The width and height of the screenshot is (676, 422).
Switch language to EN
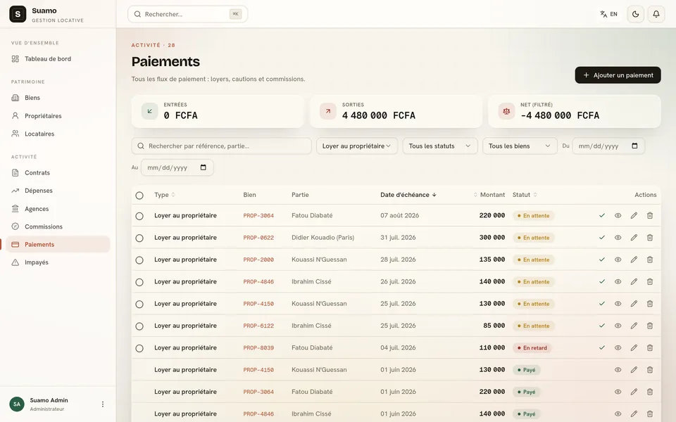pos(608,14)
